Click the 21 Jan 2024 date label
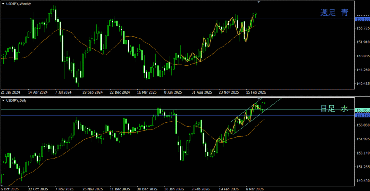Viewport: 370px width, 191px height. pyautogui.click(x=11, y=92)
